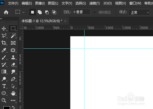The width and height of the screenshot is (153, 109).
Task: Open the 视图(V) menu
Action: (x=121, y=3)
